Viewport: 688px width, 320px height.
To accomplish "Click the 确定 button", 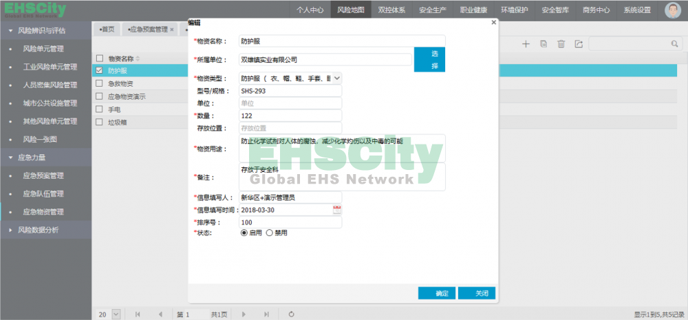I will point(437,293).
